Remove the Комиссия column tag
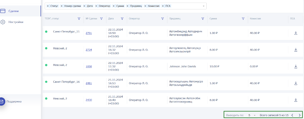 click(145, 6)
